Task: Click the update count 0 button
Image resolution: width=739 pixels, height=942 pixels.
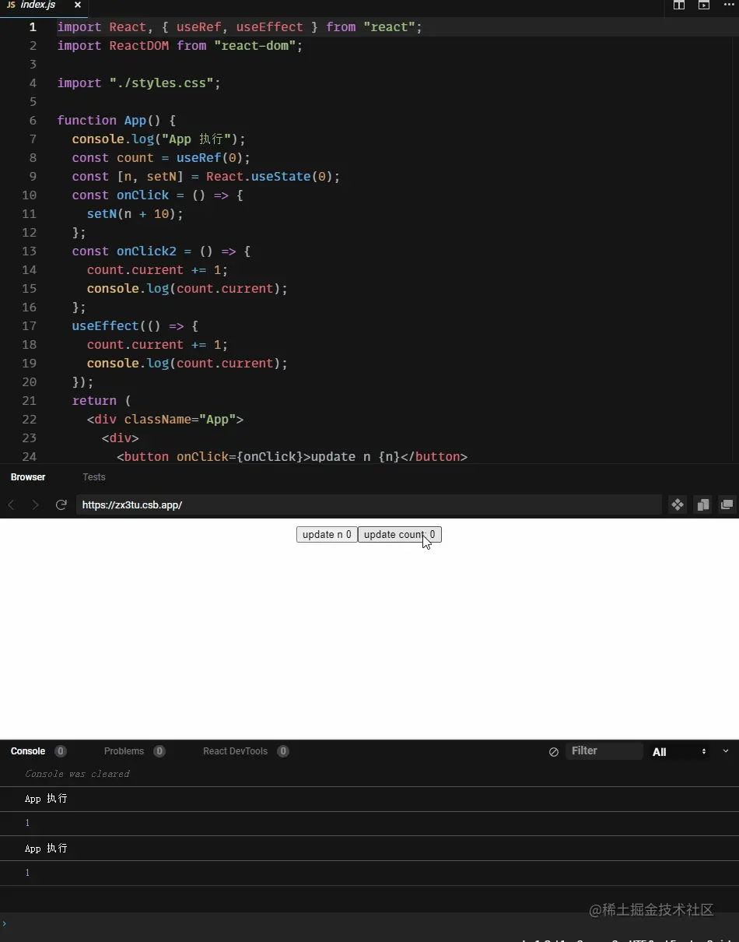Action: pyautogui.click(x=399, y=534)
